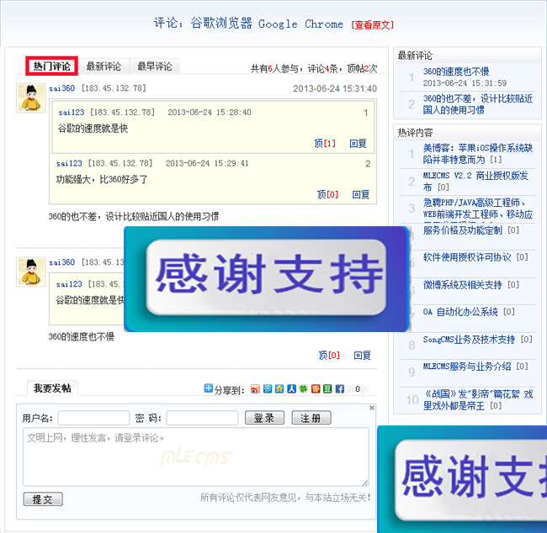Open 美博客：苹果iOS操作系统缺陷 hot article

pos(478,154)
